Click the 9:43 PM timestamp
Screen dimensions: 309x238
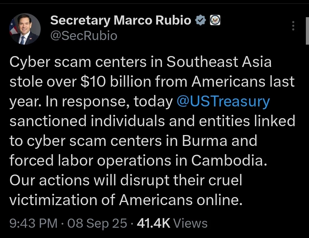click(34, 223)
